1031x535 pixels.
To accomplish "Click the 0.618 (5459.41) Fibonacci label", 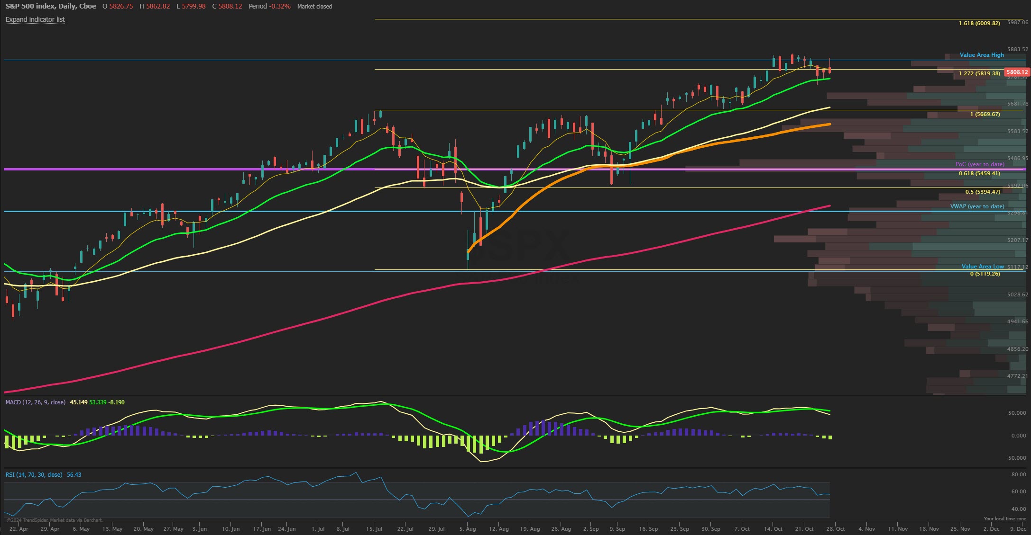I will tap(979, 173).
